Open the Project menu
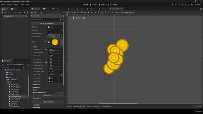 (9, 5)
